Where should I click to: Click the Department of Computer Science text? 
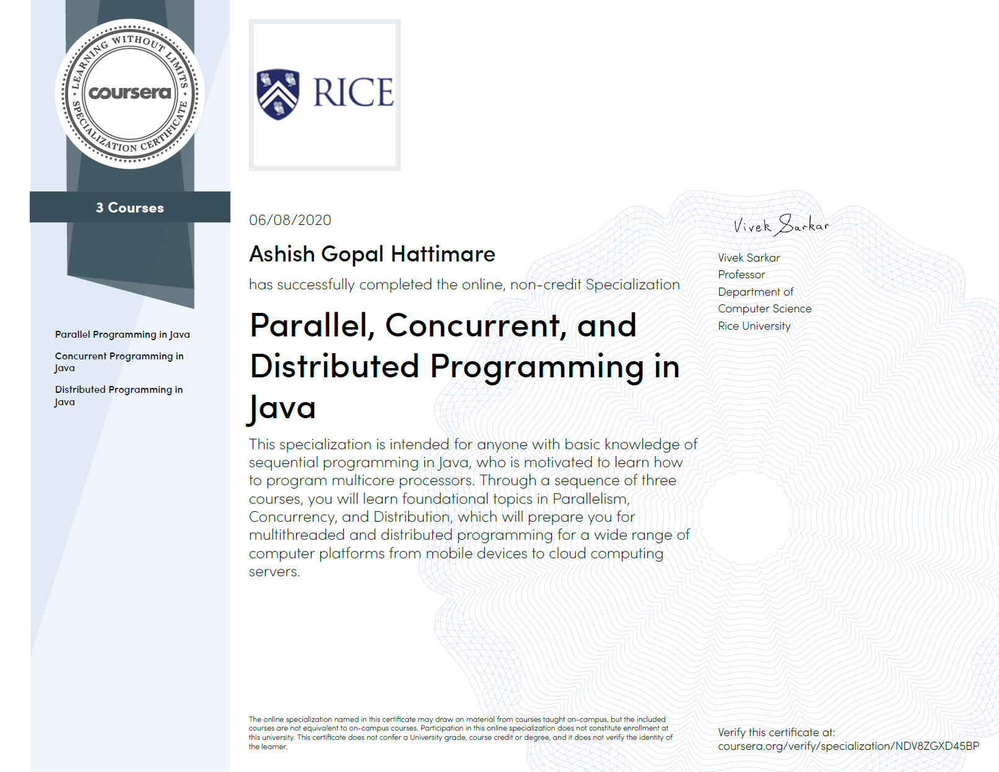[x=764, y=300]
